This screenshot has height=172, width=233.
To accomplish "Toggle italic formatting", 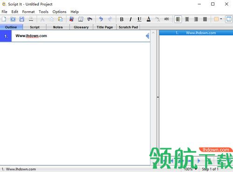I will pyautogui.click(x=130, y=19).
